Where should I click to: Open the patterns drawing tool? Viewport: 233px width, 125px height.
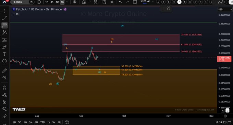[x=4, y=32]
